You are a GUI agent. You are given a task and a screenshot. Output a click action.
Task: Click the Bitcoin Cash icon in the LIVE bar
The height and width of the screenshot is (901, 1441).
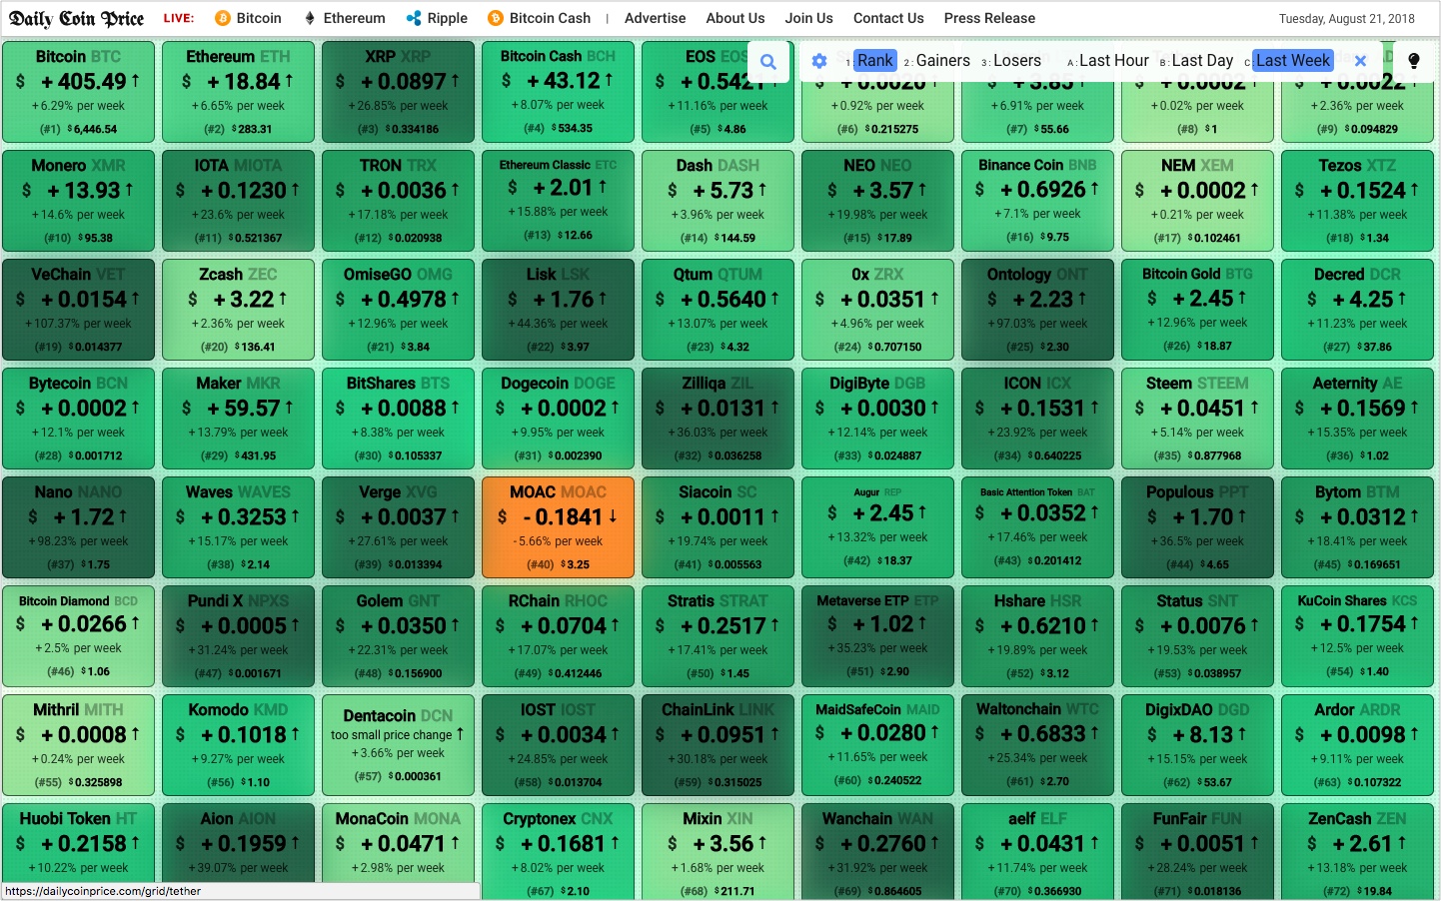pos(495,18)
